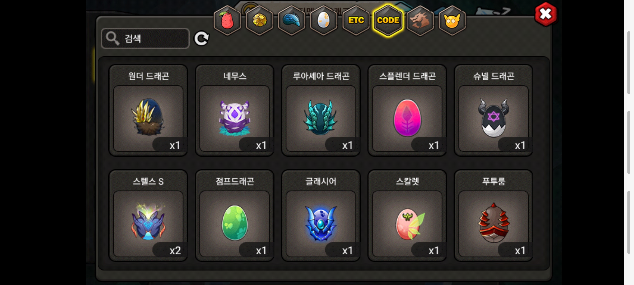This screenshot has height=285, width=634.
Task: Select the gold nugget category tab
Action: [x=259, y=20]
